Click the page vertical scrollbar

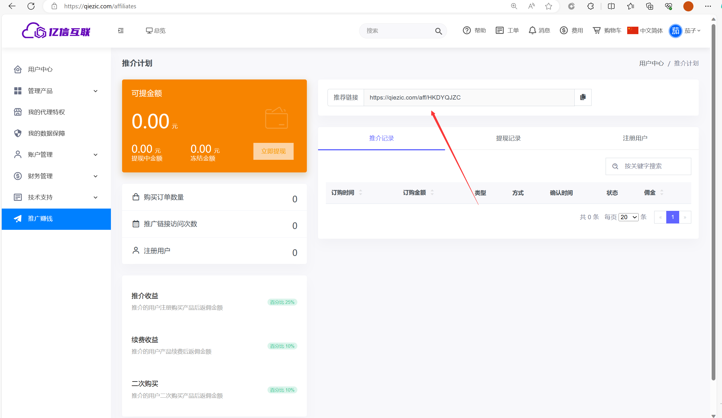[x=713, y=201]
